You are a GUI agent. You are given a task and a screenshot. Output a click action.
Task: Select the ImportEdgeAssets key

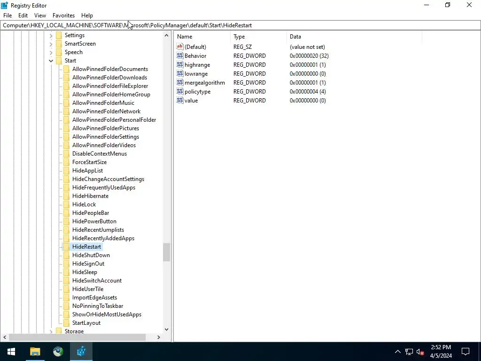pyautogui.click(x=95, y=298)
